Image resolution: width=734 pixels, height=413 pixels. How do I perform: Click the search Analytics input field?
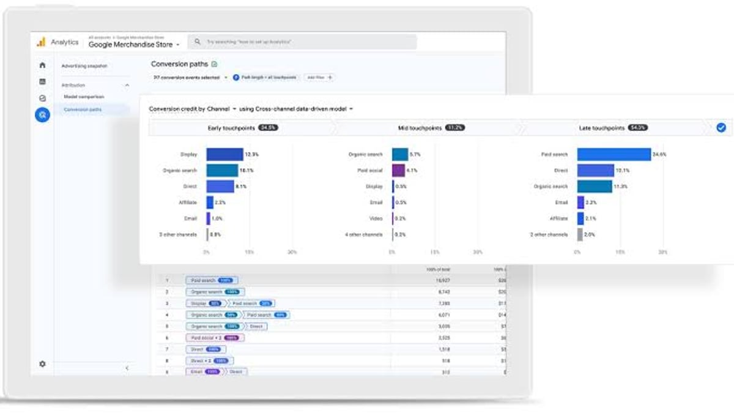pyautogui.click(x=302, y=42)
